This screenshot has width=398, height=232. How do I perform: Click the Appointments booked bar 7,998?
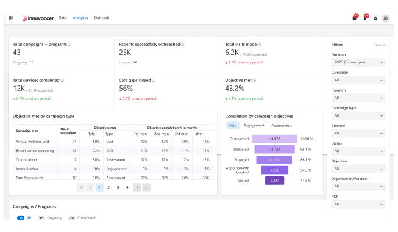click(x=275, y=170)
